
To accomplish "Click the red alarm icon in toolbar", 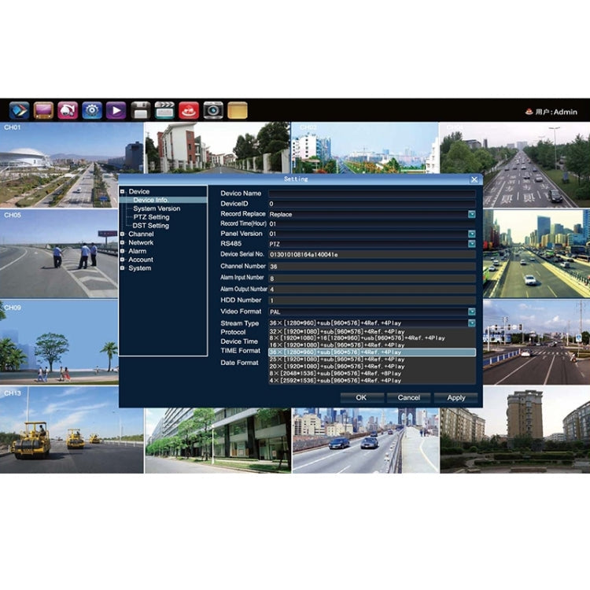I will (x=189, y=110).
